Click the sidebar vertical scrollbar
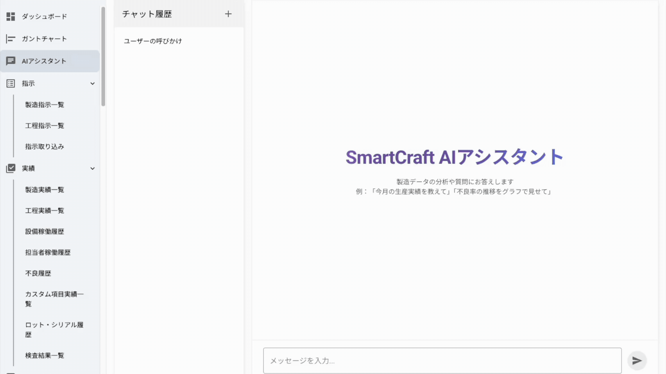This screenshot has height=374, width=666. click(103, 57)
